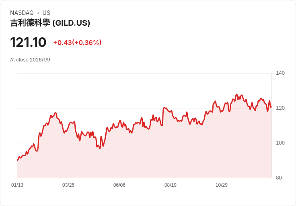Select the At close:2026/1/9 timestamp
Screen dimensions: 296x206
(x=30, y=60)
